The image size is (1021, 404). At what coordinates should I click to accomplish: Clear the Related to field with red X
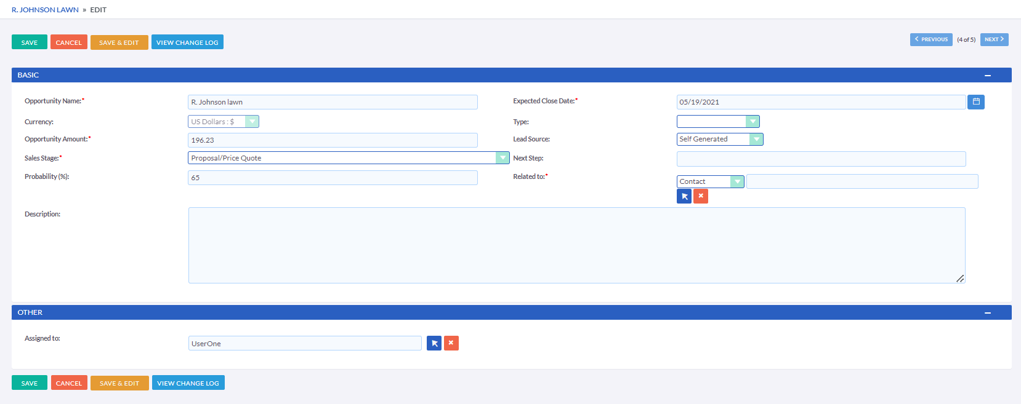point(701,196)
